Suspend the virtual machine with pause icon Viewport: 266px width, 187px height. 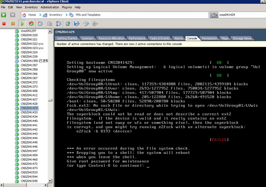coord(13,24)
